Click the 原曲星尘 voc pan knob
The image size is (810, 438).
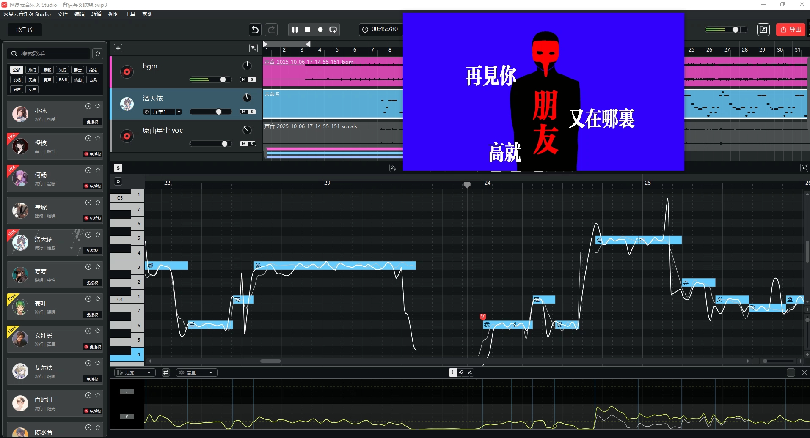click(x=247, y=130)
